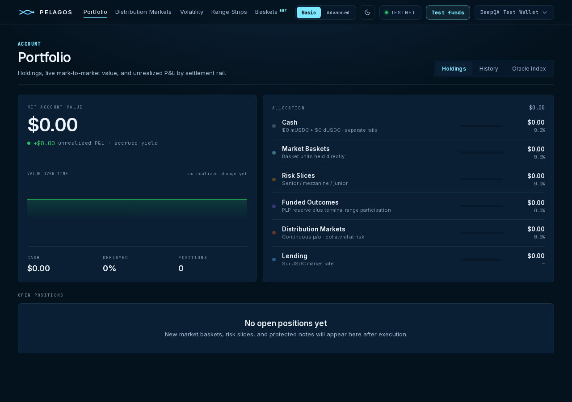Click the Market Baskets bullet dot

coord(274,153)
